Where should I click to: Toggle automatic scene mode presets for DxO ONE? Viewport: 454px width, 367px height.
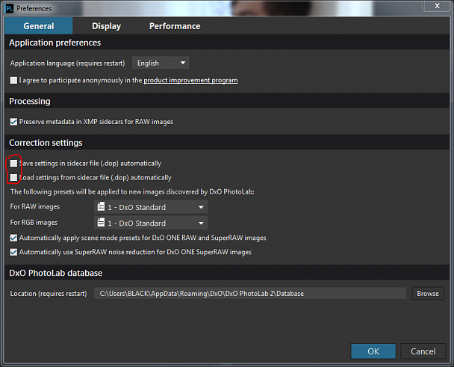[x=13, y=238]
